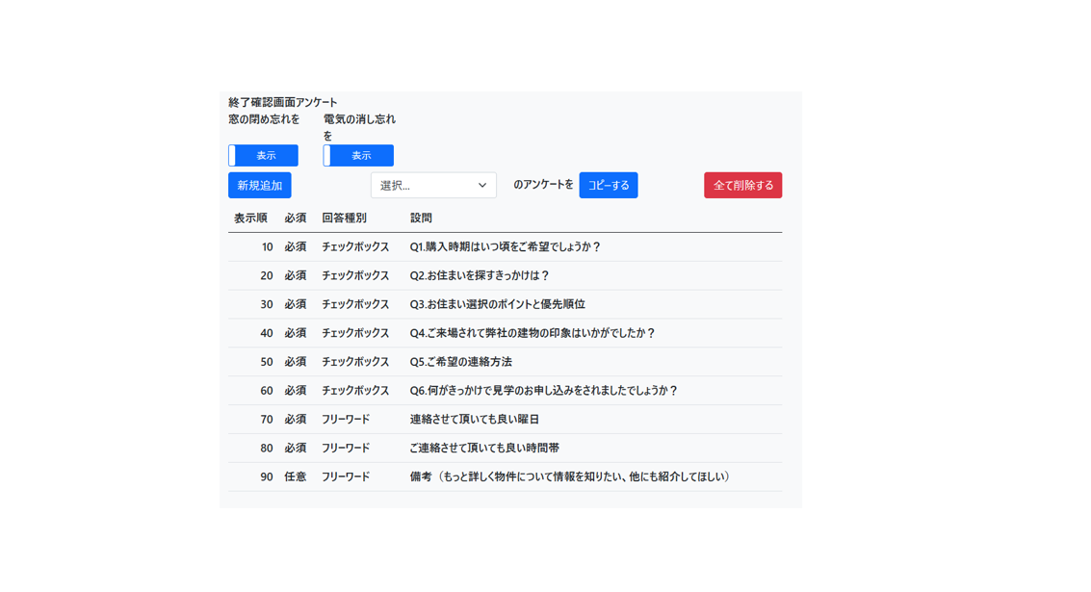Click the 終了確認画面アンケート heading
Image resolution: width=1091 pixels, height=592 pixels.
(x=282, y=102)
